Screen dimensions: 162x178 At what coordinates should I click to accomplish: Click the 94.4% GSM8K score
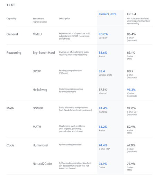(x=103, y=108)
